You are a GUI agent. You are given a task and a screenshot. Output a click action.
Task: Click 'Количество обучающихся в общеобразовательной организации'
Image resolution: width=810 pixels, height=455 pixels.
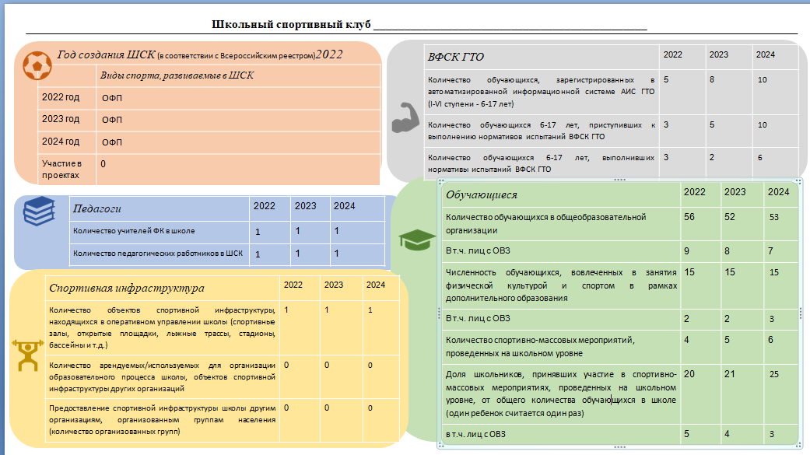pyautogui.click(x=545, y=224)
